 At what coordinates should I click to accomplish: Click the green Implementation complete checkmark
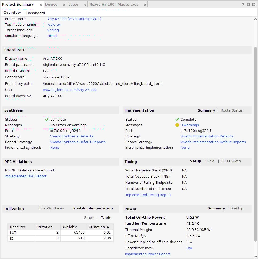(177, 120)
